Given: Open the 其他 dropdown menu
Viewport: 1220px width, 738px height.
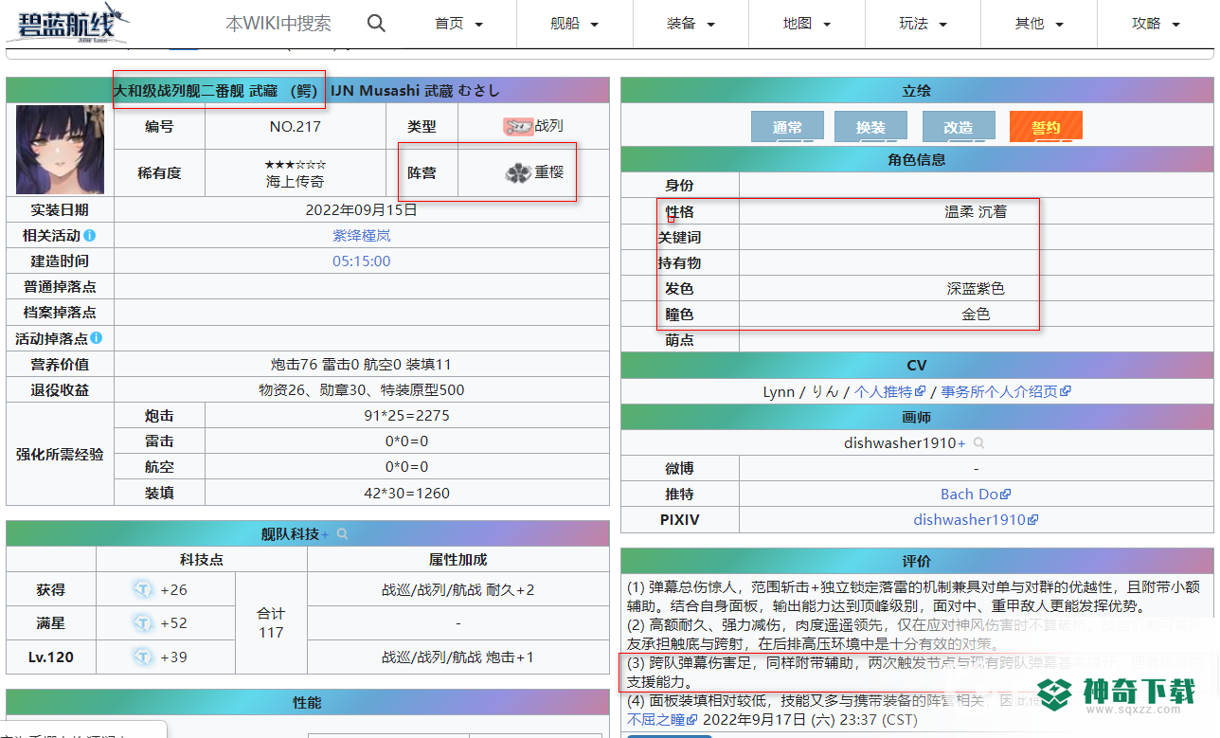Looking at the screenshot, I should click(1039, 24).
